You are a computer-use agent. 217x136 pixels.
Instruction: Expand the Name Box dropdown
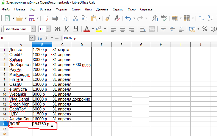point(32,38)
